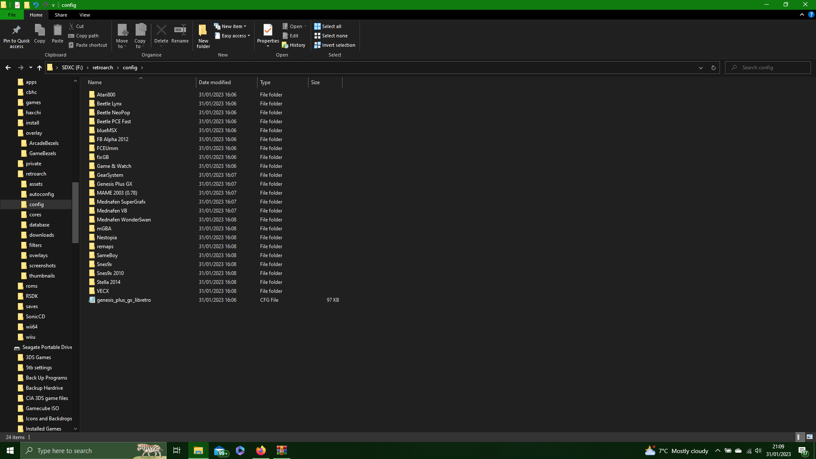Image resolution: width=816 pixels, height=459 pixels.
Task: Show recent locations dropdown
Action: [x=31, y=68]
